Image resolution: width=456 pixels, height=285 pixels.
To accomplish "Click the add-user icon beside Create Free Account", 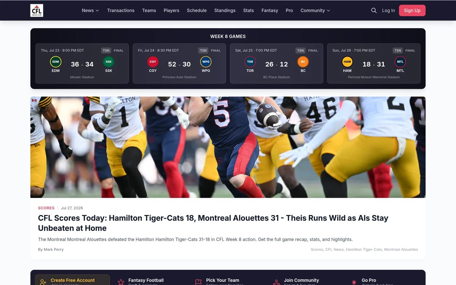I will click(x=43, y=282).
